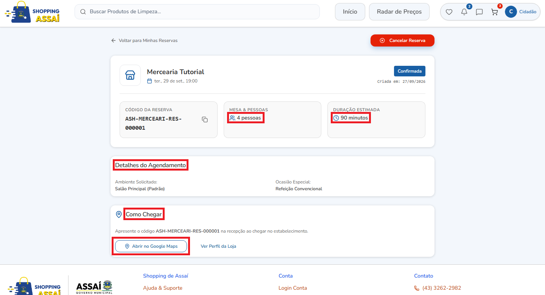This screenshot has width=545, height=295.
Task: Click Abrir no Google Maps button
Action: tap(151, 246)
